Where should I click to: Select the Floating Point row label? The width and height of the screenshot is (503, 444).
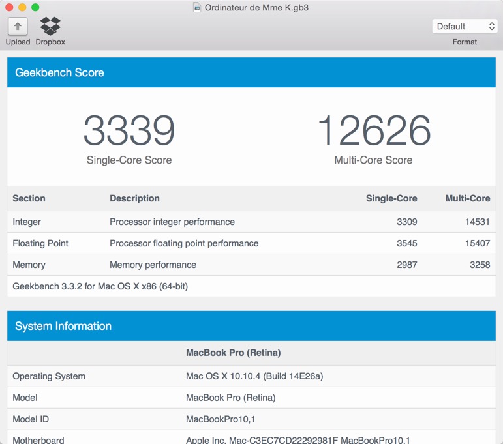(40, 243)
